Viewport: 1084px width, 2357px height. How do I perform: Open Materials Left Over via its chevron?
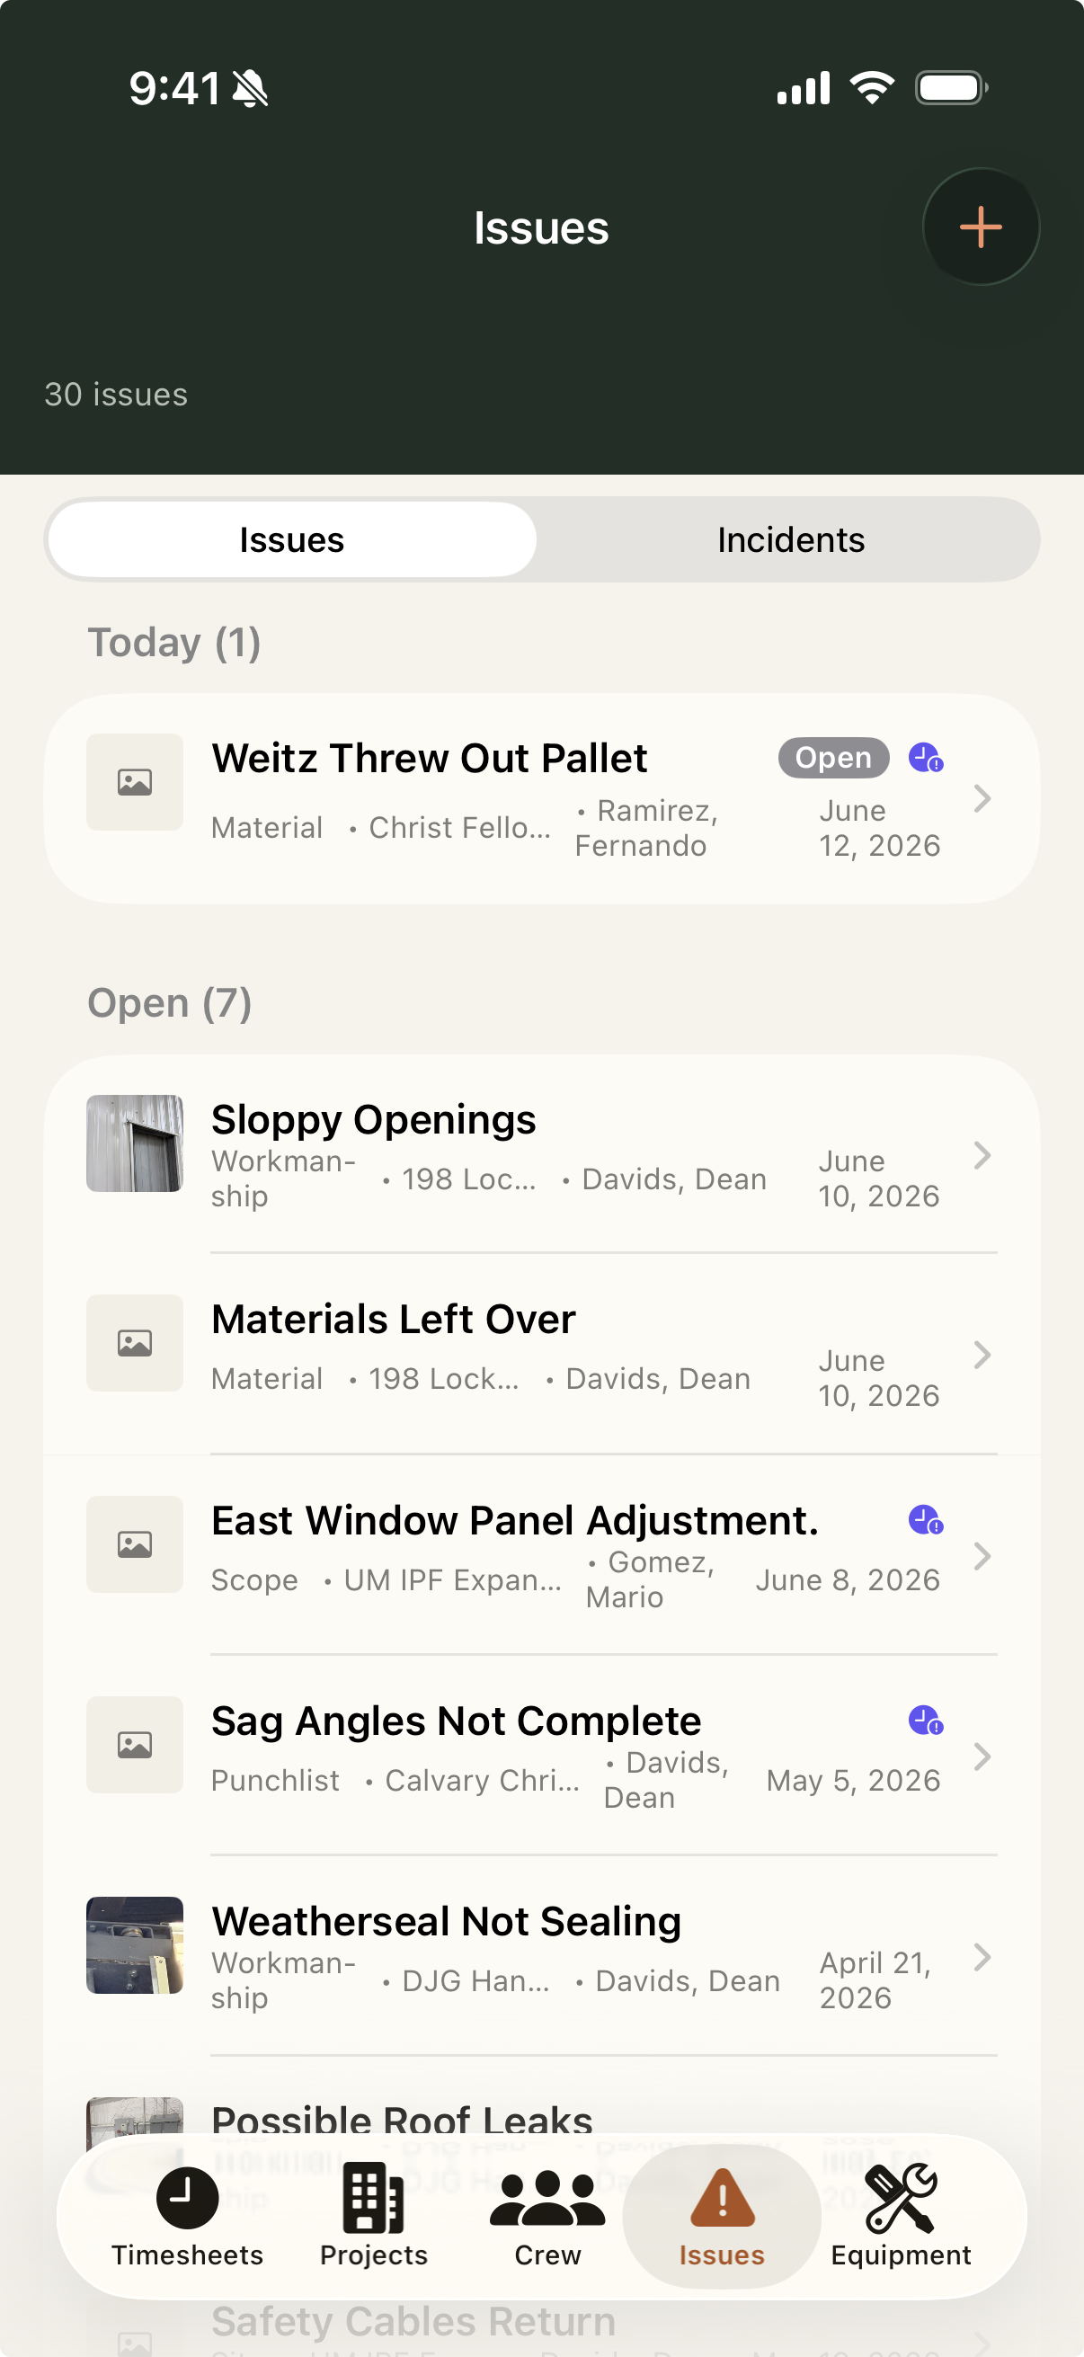982,1355
